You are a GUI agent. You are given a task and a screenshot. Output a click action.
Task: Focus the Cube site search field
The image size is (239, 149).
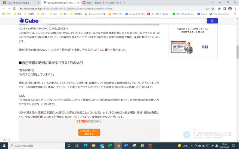(x=124, y=21)
